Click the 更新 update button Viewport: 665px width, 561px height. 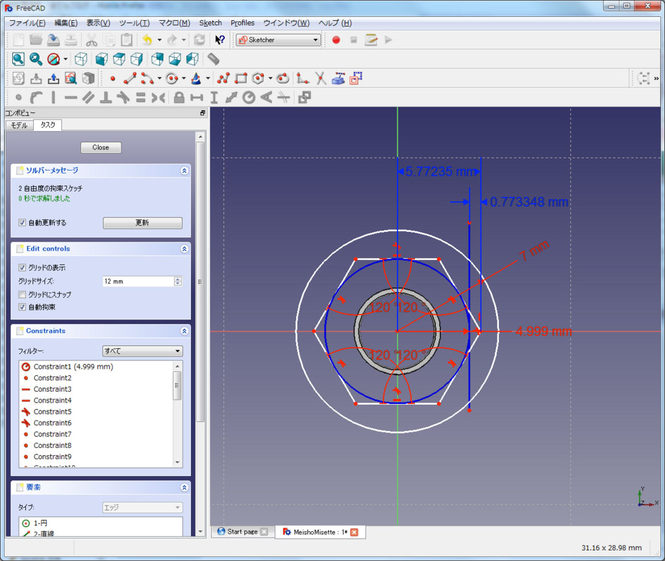pyautogui.click(x=142, y=223)
